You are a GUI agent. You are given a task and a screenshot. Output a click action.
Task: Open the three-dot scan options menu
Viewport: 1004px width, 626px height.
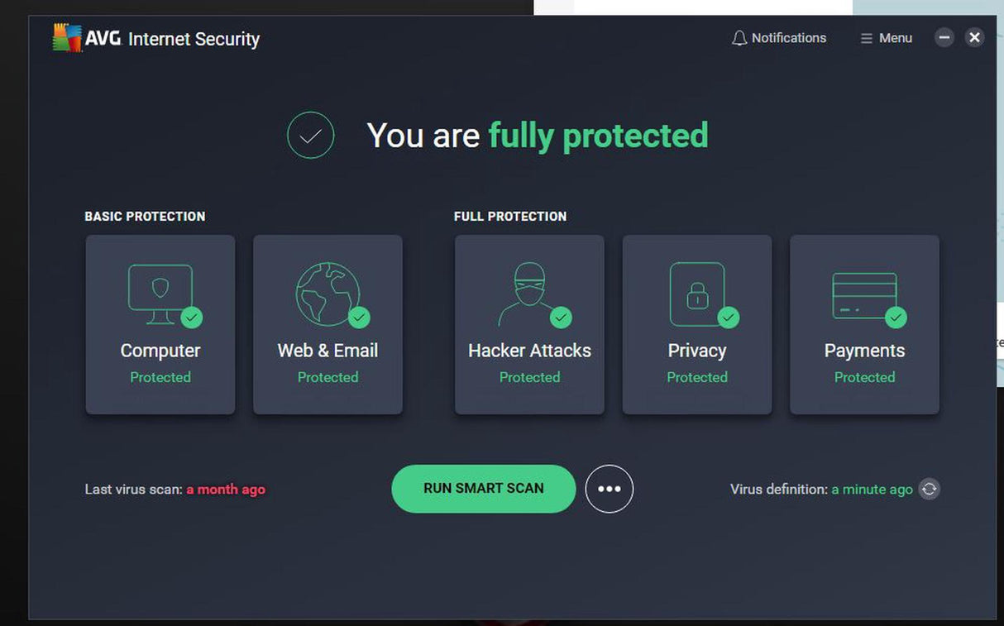(610, 489)
